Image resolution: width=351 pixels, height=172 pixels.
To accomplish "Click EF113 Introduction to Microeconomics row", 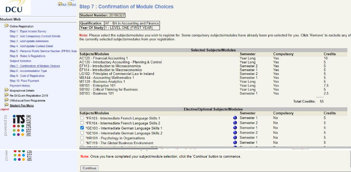I will (x=213, y=66).
